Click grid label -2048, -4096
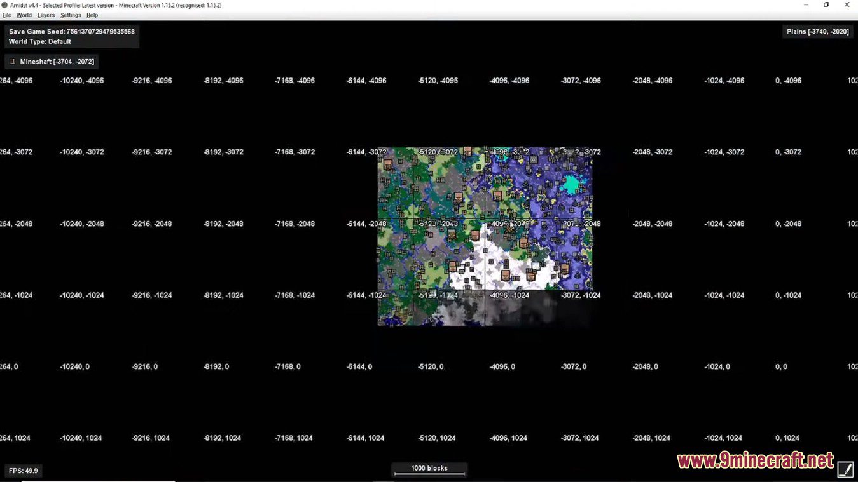Viewport: 858px width, 482px height. [653, 81]
